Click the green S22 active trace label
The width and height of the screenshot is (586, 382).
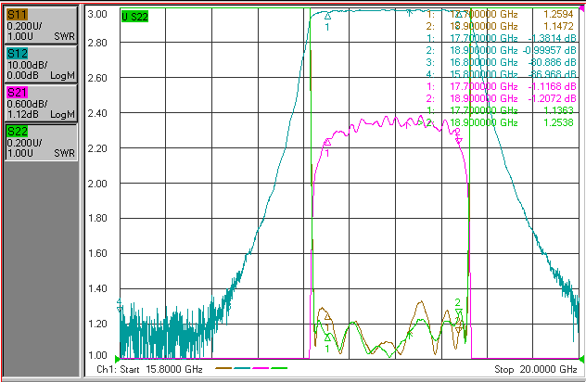(135, 17)
